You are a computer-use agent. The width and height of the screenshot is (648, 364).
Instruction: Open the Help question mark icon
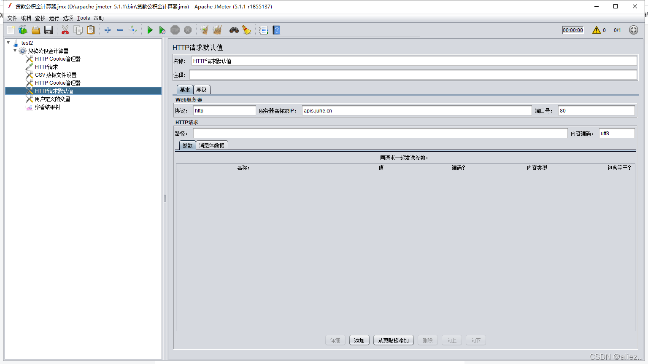(x=276, y=30)
